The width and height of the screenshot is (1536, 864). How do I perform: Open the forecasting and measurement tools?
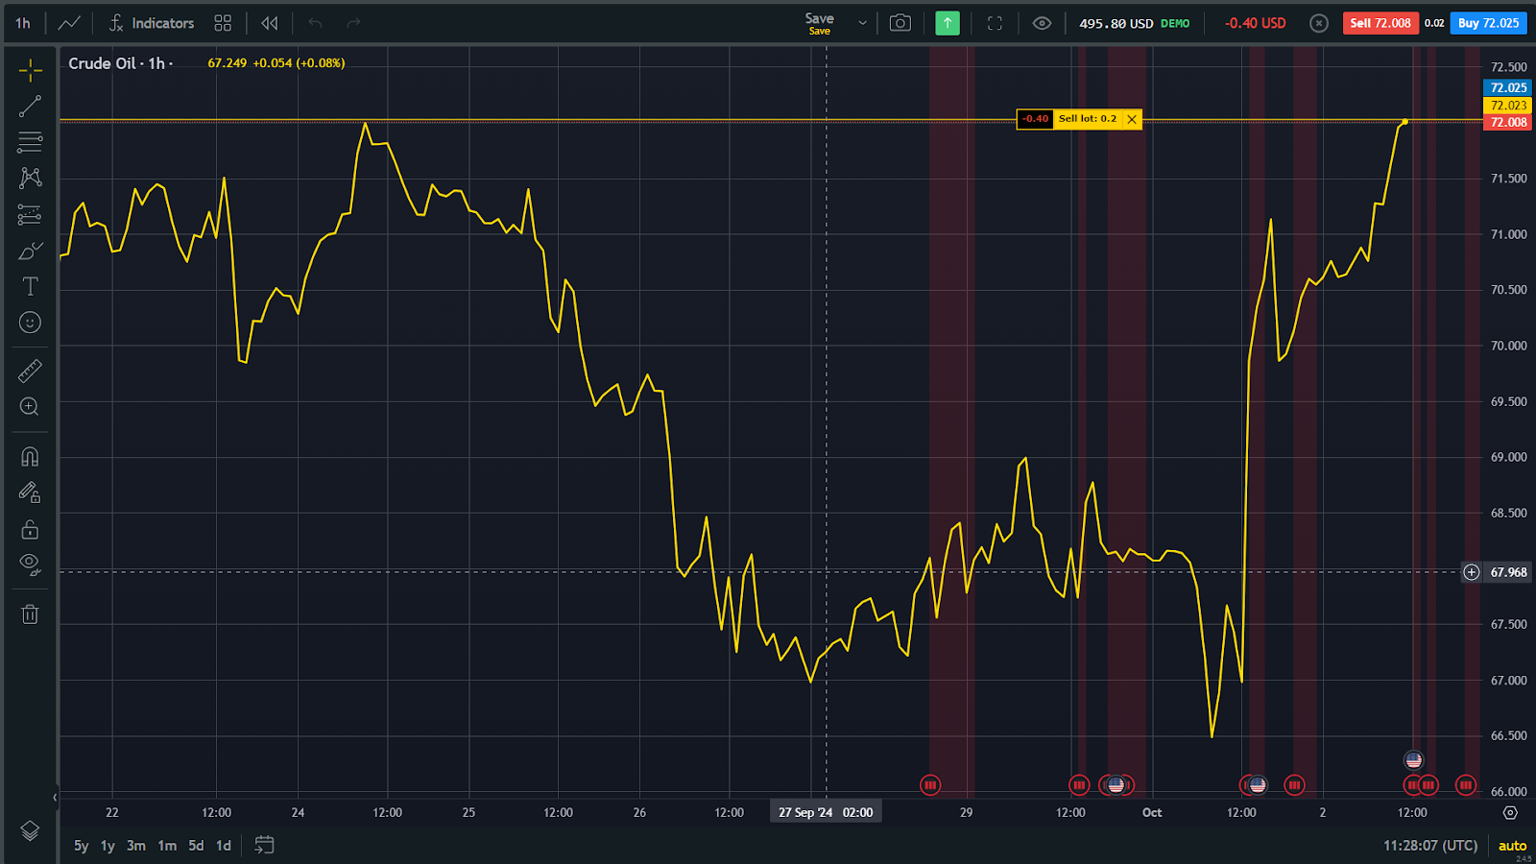coord(30,214)
